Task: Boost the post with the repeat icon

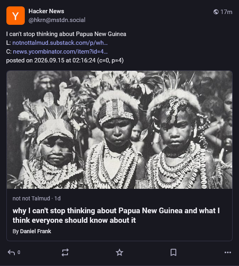Action: pos(65,252)
